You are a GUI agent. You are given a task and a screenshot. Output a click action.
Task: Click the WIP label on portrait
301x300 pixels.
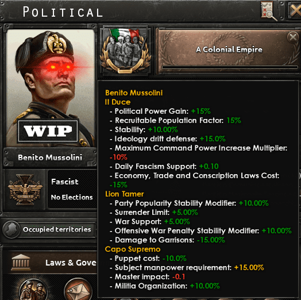click(48, 131)
